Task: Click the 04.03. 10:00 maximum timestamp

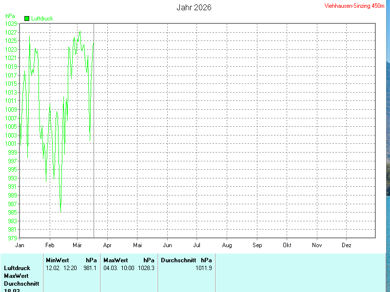Action: tap(119, 268)
